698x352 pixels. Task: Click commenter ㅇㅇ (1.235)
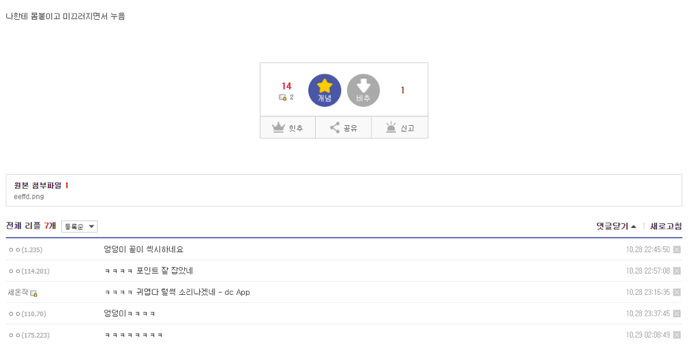(25, 250)
